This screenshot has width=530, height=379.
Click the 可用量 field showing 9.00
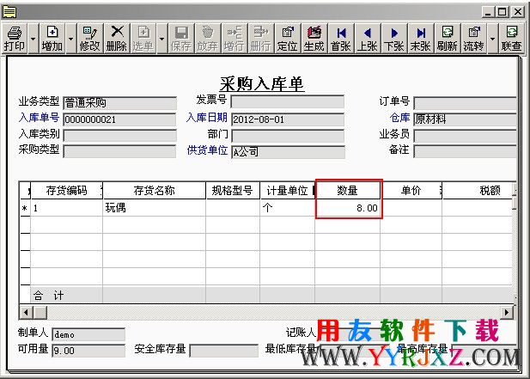click(88, 351)
